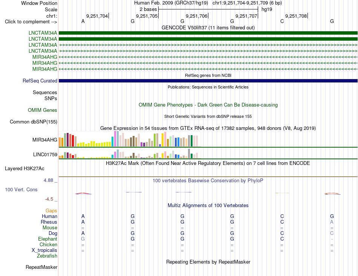
Task: Click the dark blue RefSeq Curated bar
Action: coord(208,81)
